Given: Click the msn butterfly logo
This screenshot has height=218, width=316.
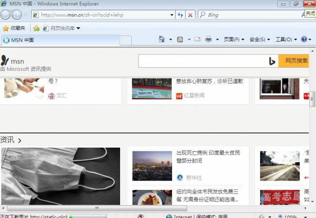Looking at the screenshot, I should 4,60.
